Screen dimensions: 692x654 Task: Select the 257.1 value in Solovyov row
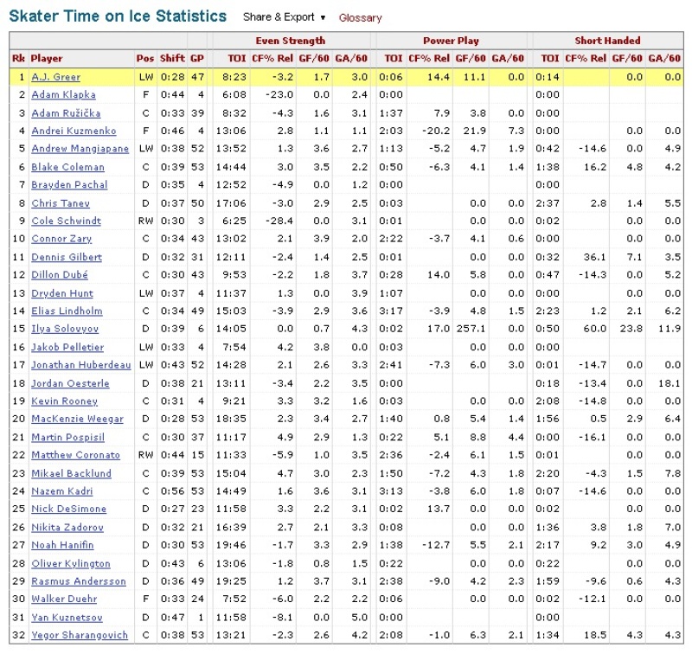point(471,329)
